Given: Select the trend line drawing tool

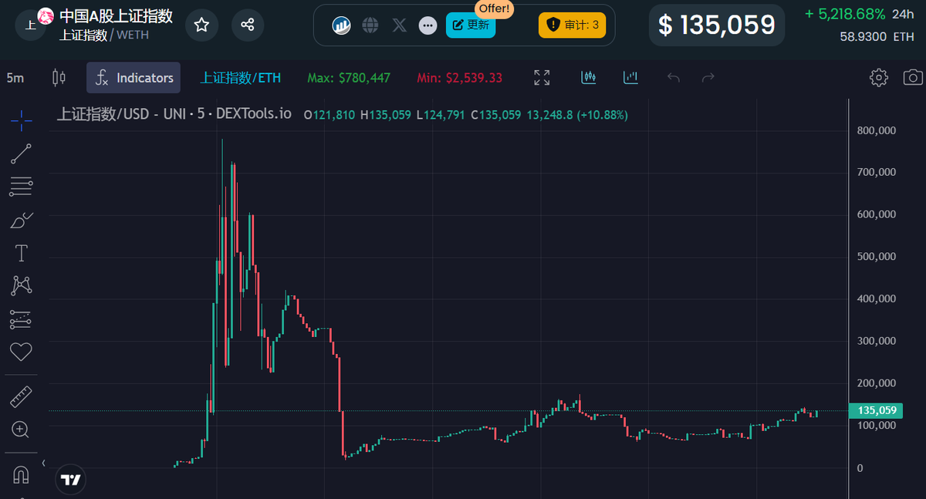Looking at the screenshot, I should click(21, 153).
